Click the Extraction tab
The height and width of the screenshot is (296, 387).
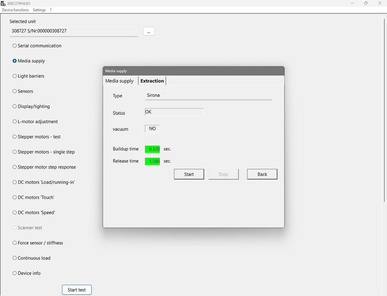[152, 81]
